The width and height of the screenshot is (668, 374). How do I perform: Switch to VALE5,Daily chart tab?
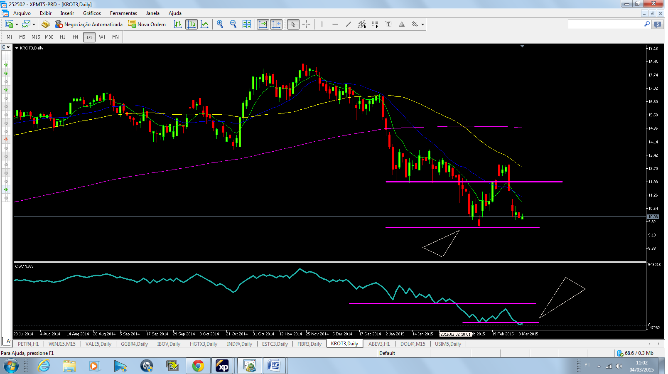tap(98, 344)
